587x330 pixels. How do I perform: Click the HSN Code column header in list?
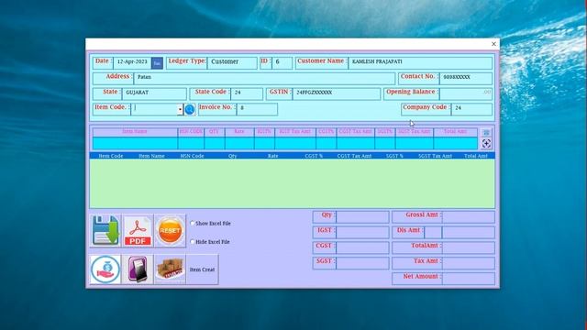coord(192,156)
